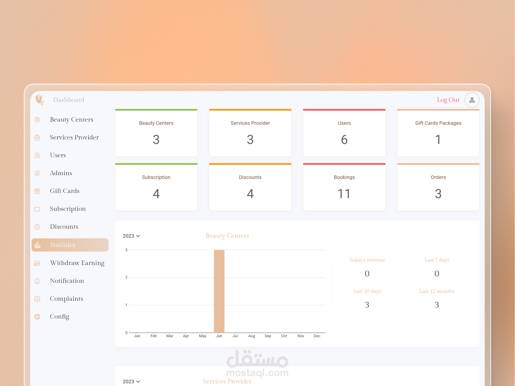Click the Subscription crown icon
The height and width of the screenshot is (386, 515).
[x=37, y=209]
